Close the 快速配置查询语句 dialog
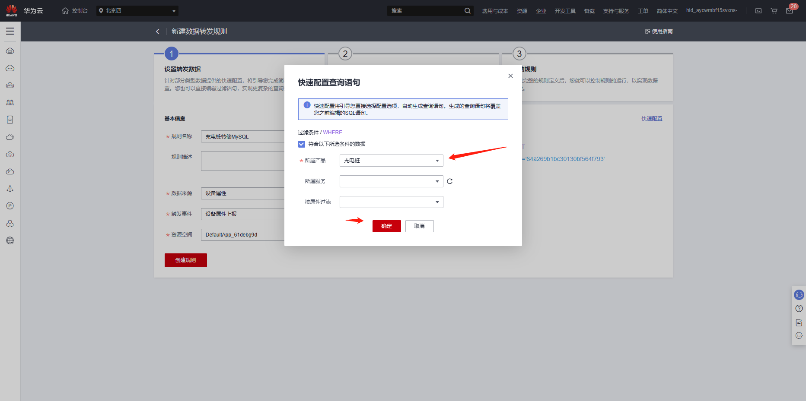 pyautogui.click(x=510, y=76)
